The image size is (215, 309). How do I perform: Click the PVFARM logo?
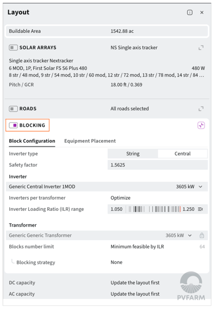[x=191, y=286]
